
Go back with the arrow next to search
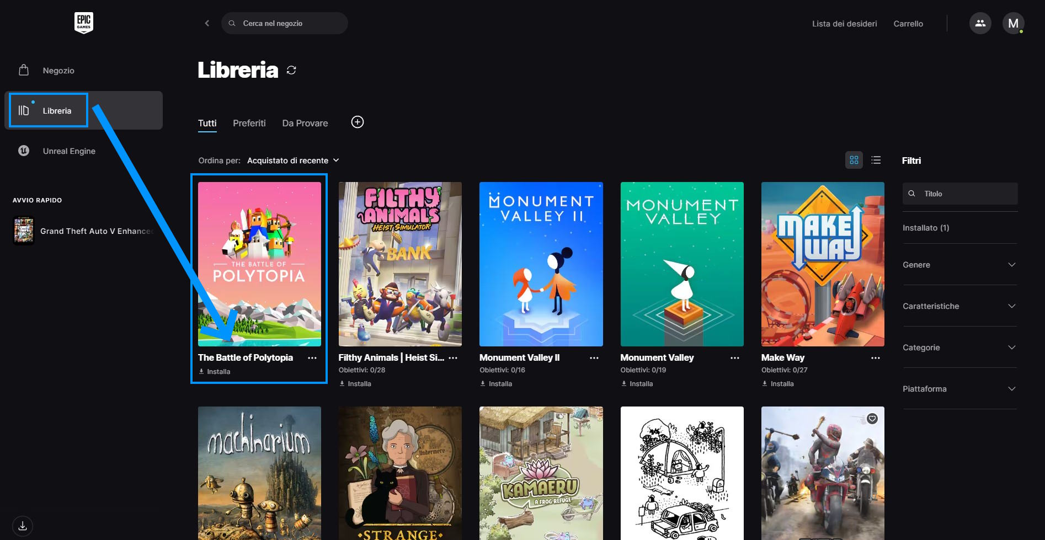pos(207,23)
